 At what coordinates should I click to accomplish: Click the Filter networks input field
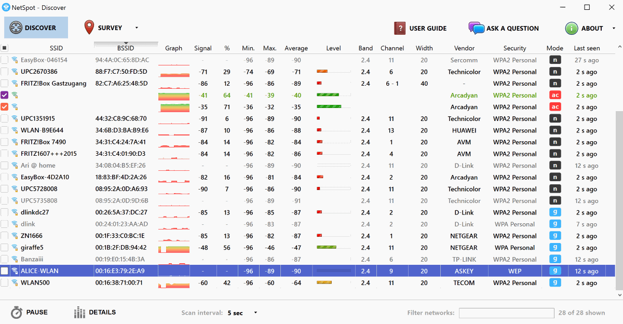pyautogui.click(x=506, y=313)
